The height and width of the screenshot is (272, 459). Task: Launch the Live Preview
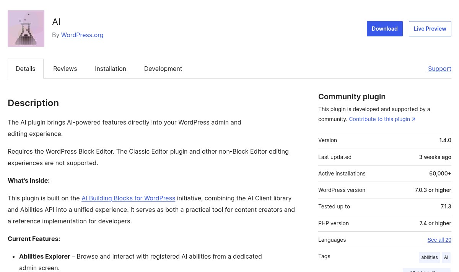pyautogui.click(x=430, y=29)
